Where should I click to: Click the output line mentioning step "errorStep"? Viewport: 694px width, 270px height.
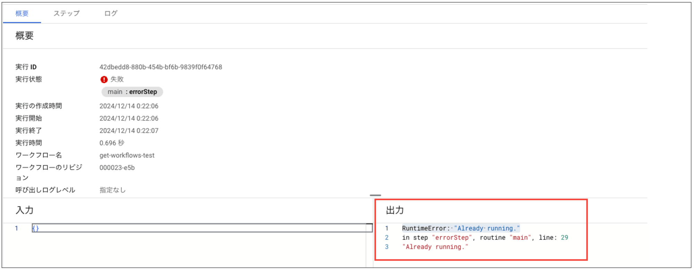click(485, 238)
